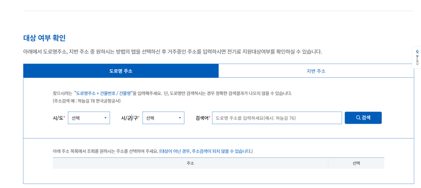This screenshot has height=188, width=421.
Task: Click the 검색어 road address input field
Action: (277, 118)
